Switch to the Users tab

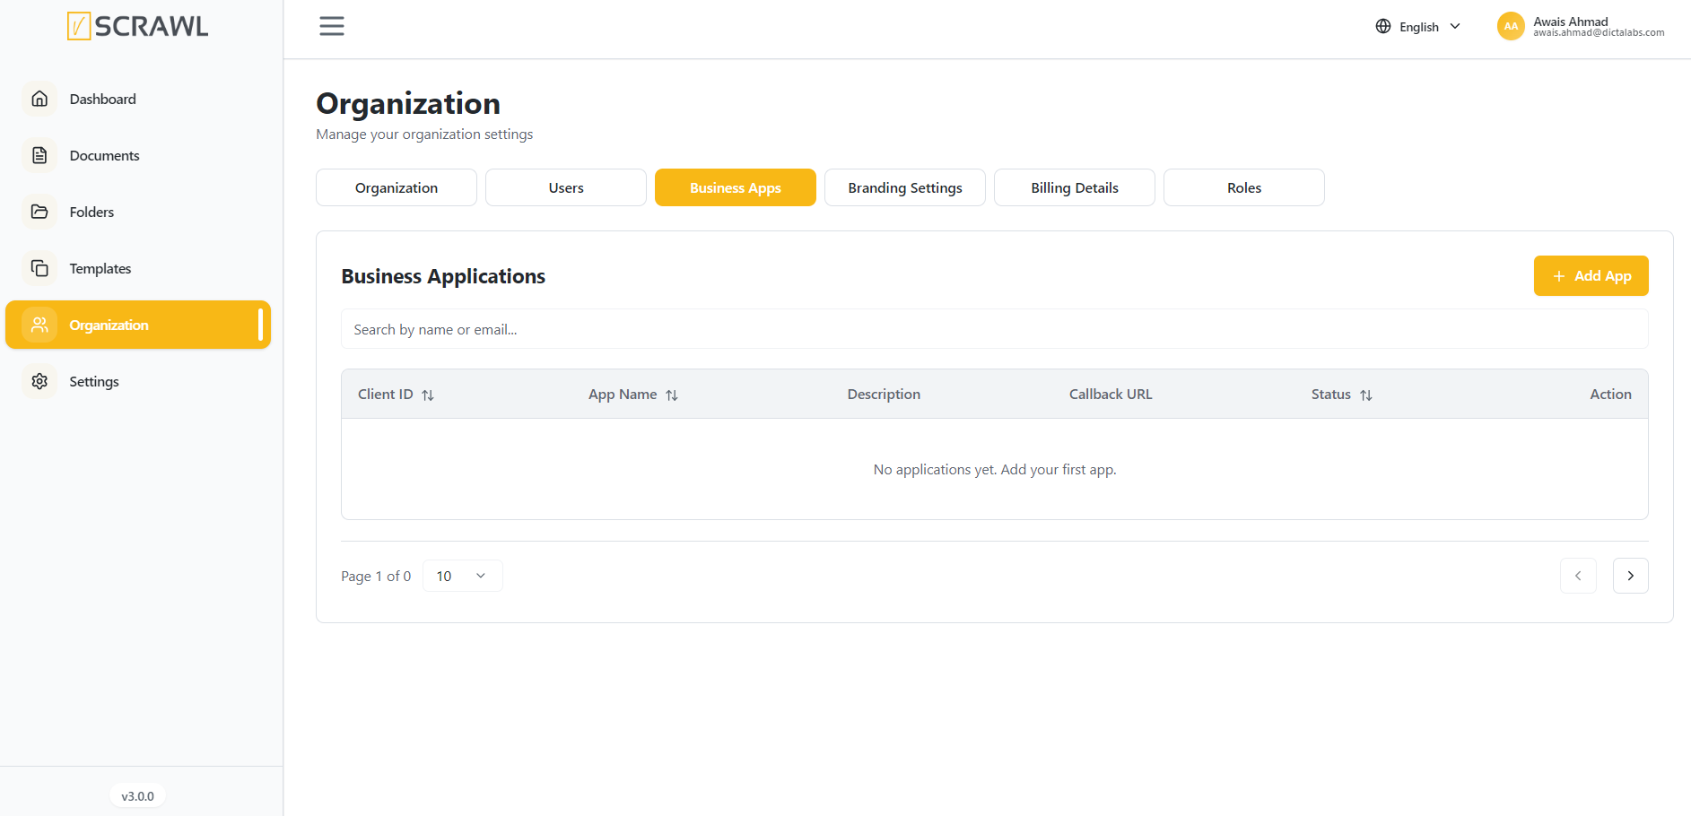tap(566, 187)
